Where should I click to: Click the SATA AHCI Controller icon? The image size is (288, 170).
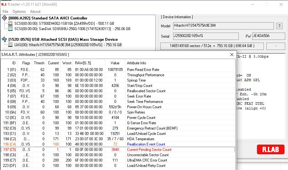(4, 18)
